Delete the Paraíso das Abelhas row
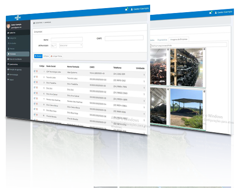The width and height of the screenshot is (242, 188). 37,98
